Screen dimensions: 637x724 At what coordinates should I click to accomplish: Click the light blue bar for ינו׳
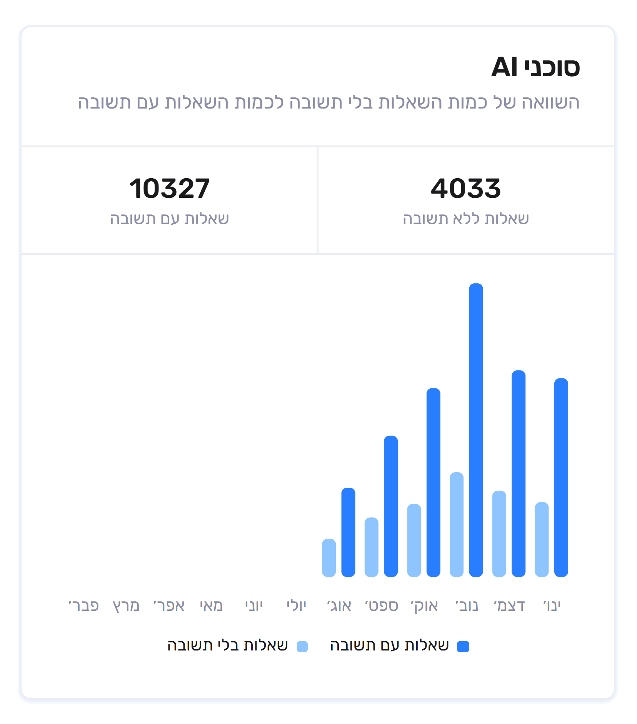[542, 539]
